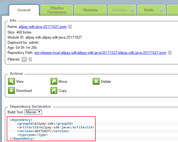This screenshot has width=178, height=142.
Task: Click the groupId line in dependency declaration
Action: [x=45, y=124]
